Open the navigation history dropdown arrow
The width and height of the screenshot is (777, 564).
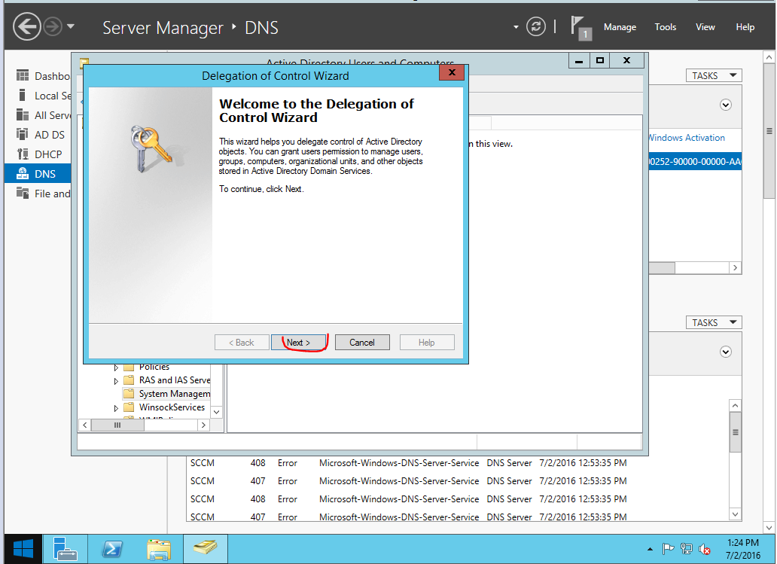click(71, 26)
